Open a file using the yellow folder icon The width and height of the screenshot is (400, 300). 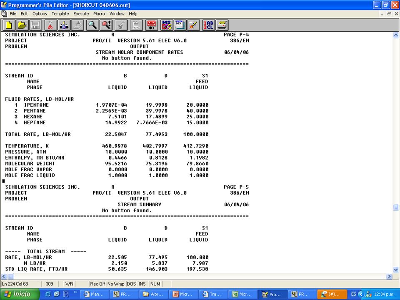[x=22, y=25]
